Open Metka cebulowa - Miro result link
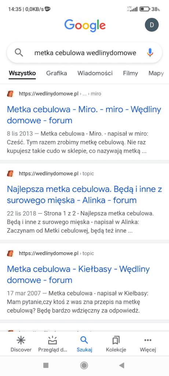This screenshot has width=169, height=376. point(84,115)
